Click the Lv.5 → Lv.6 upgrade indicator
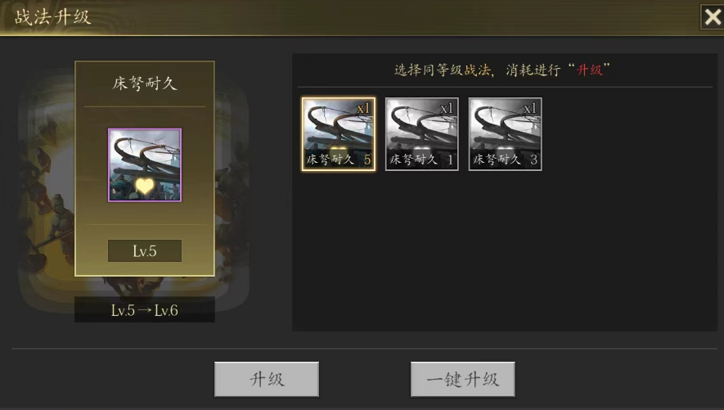724x410 pixels. [x=145, y=310]
